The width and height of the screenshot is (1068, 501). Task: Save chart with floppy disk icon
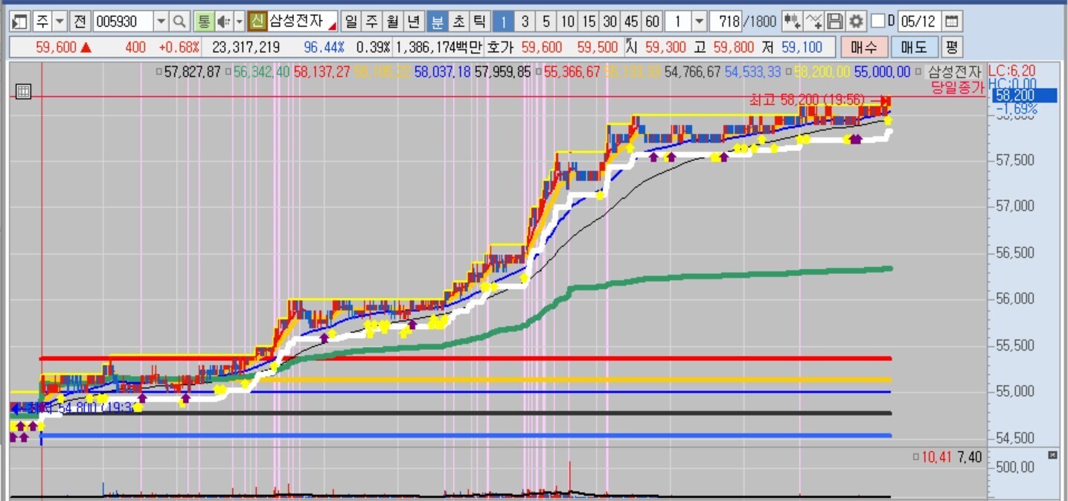point(835,21)
